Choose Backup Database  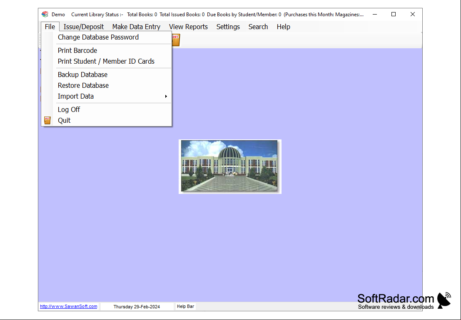107,74
